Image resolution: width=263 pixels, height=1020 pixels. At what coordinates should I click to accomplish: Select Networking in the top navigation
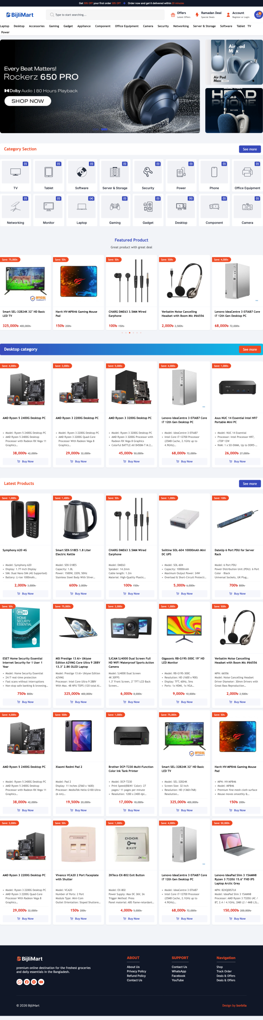(181, 26)
